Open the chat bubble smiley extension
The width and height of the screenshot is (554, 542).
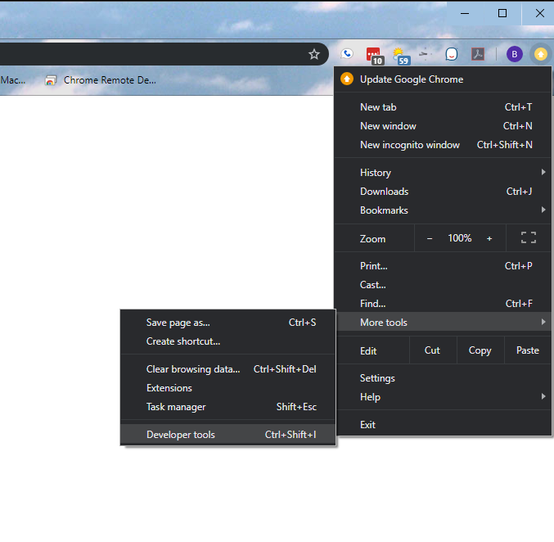[451, 54]
